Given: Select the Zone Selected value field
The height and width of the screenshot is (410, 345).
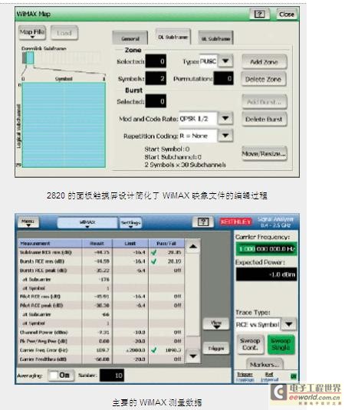Looking at the screenshot, I should coord(156,61).
